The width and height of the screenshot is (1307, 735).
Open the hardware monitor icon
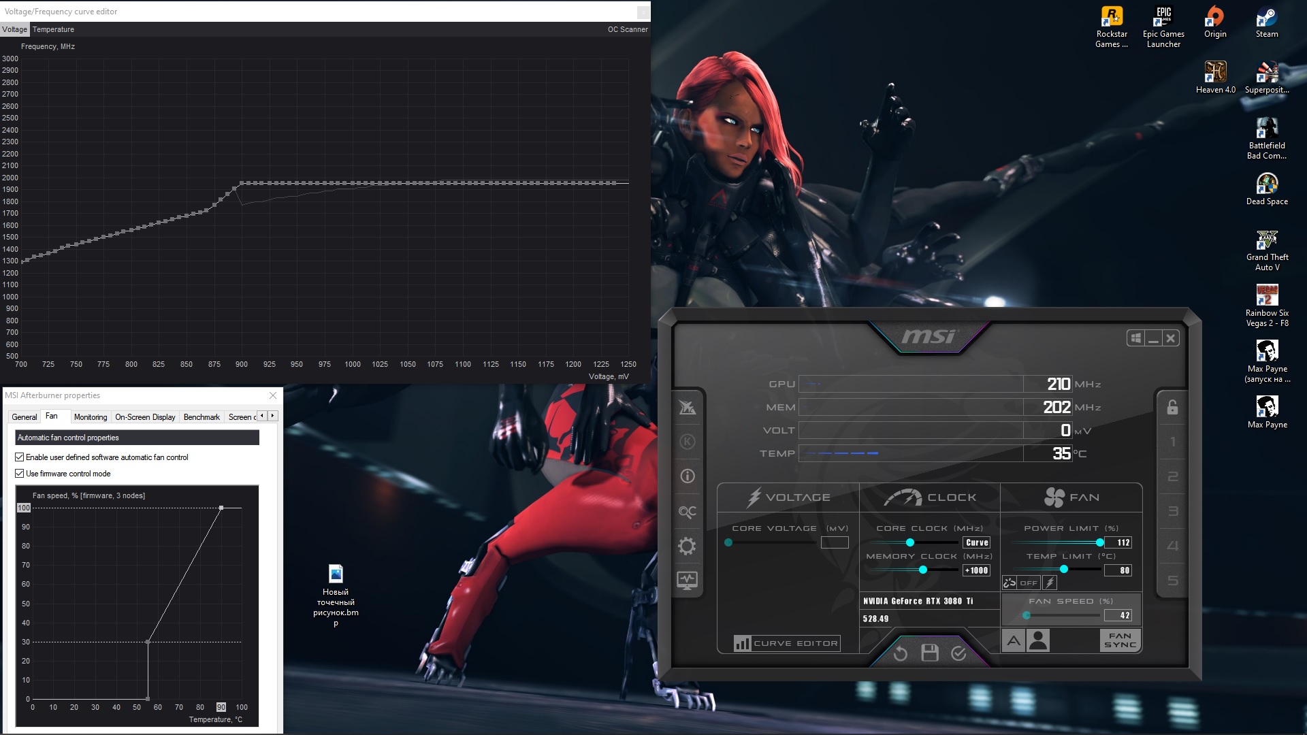click(x=687, y=581)
